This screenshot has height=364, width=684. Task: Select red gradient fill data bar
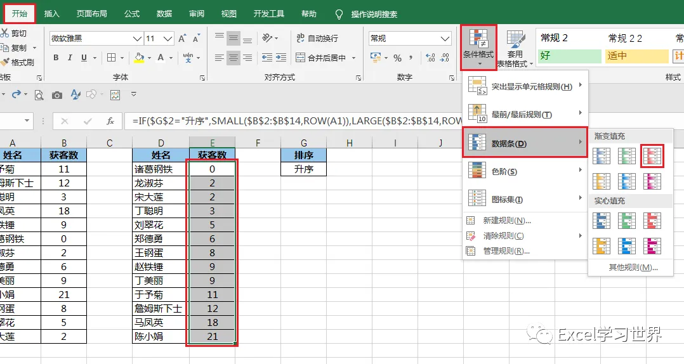pos(652,156)
